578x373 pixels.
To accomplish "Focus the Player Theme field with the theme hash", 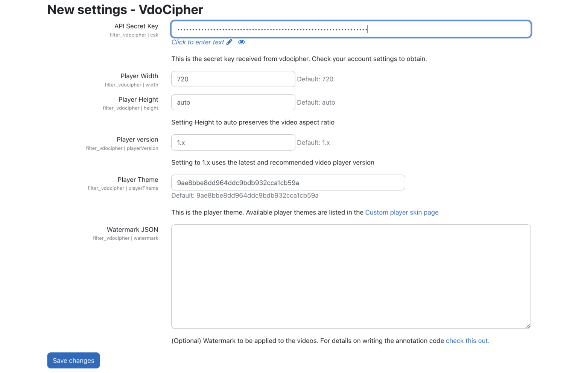I will coord(288,182).
